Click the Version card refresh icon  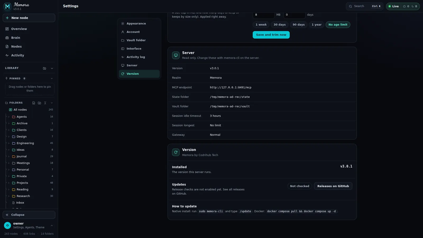pyautogui.click(x=176, y=152)
